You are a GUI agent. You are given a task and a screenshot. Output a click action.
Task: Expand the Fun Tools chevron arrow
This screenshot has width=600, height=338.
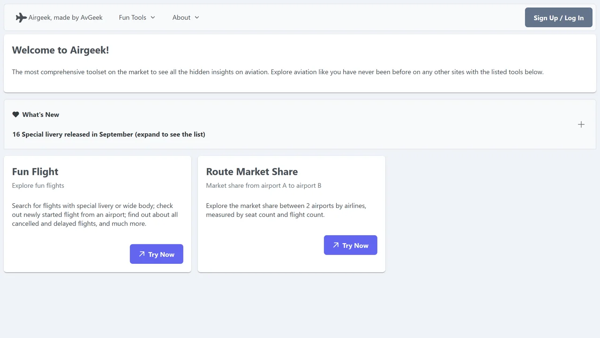153,17
